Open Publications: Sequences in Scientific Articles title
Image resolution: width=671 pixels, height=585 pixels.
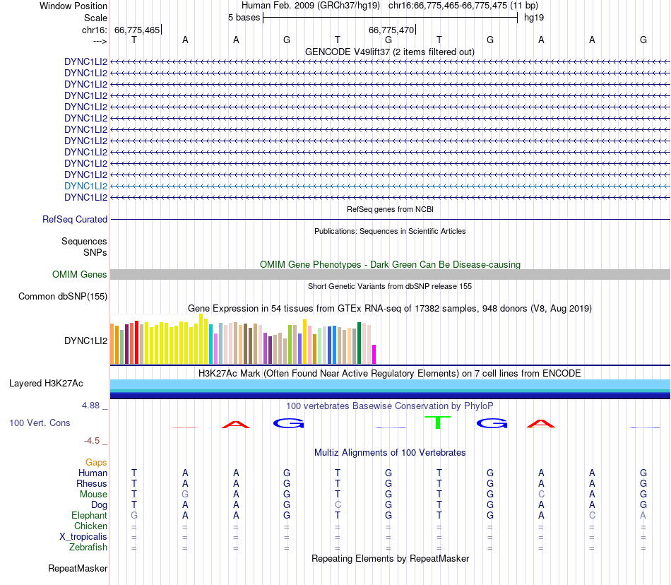390,231
